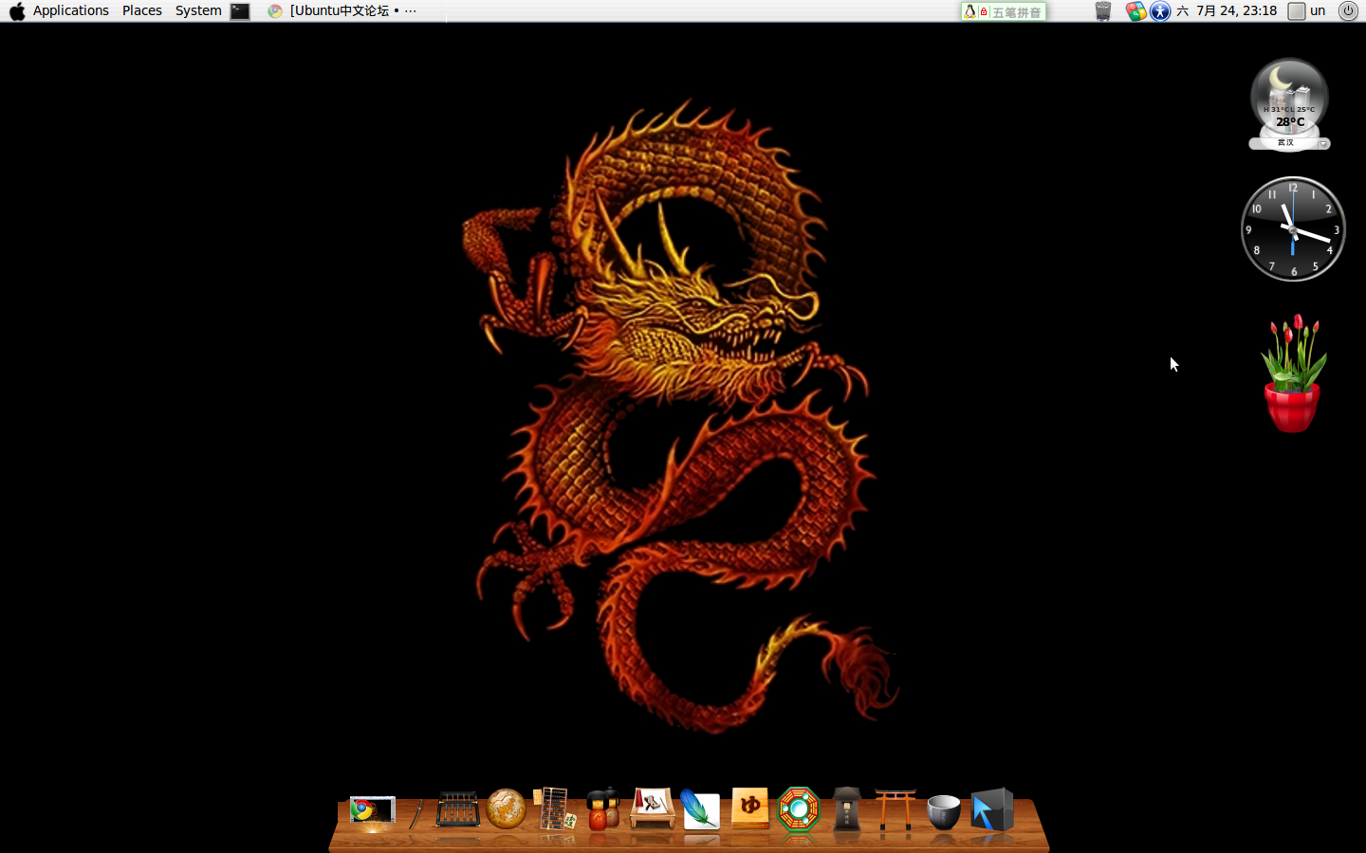The width and height of the screenshot is (1366, 853).
Task: Open the Chrome window icon in dock
Action: pyautogui.click(x=372, y=811)
